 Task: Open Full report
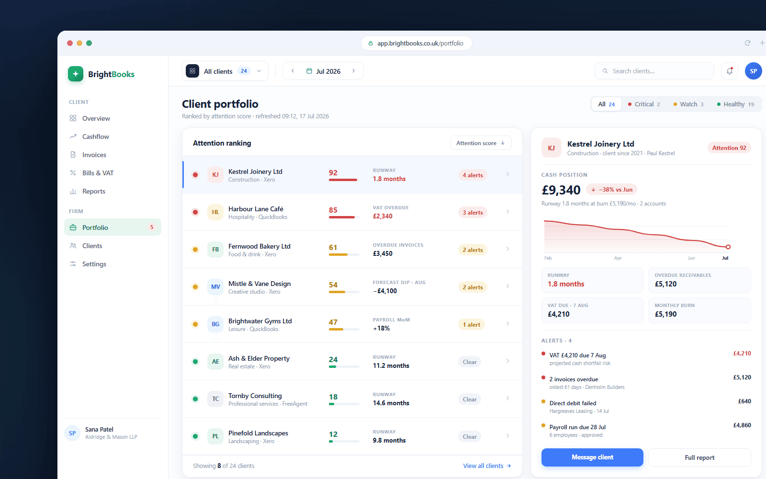[699, 457]
